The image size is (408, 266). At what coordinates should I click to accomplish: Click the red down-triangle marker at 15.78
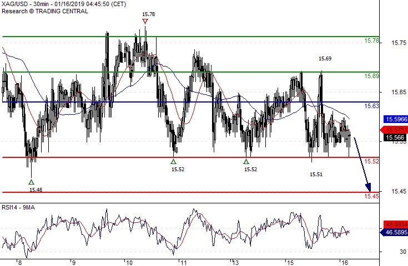click(145, 22)
